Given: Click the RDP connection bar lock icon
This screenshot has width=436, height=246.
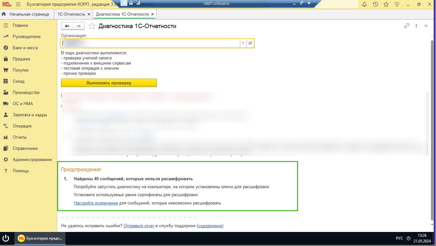Looking at the screenshot, I should point(131,3).
